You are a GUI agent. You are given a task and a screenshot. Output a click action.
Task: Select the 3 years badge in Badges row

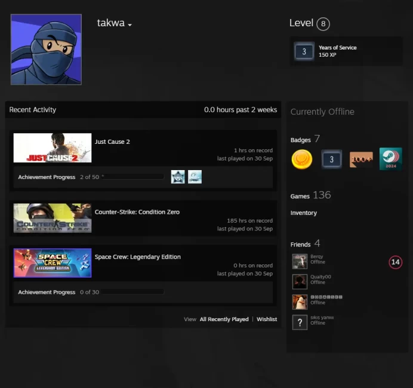332,159
